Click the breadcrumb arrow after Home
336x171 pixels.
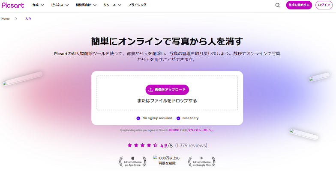point(16,19)
